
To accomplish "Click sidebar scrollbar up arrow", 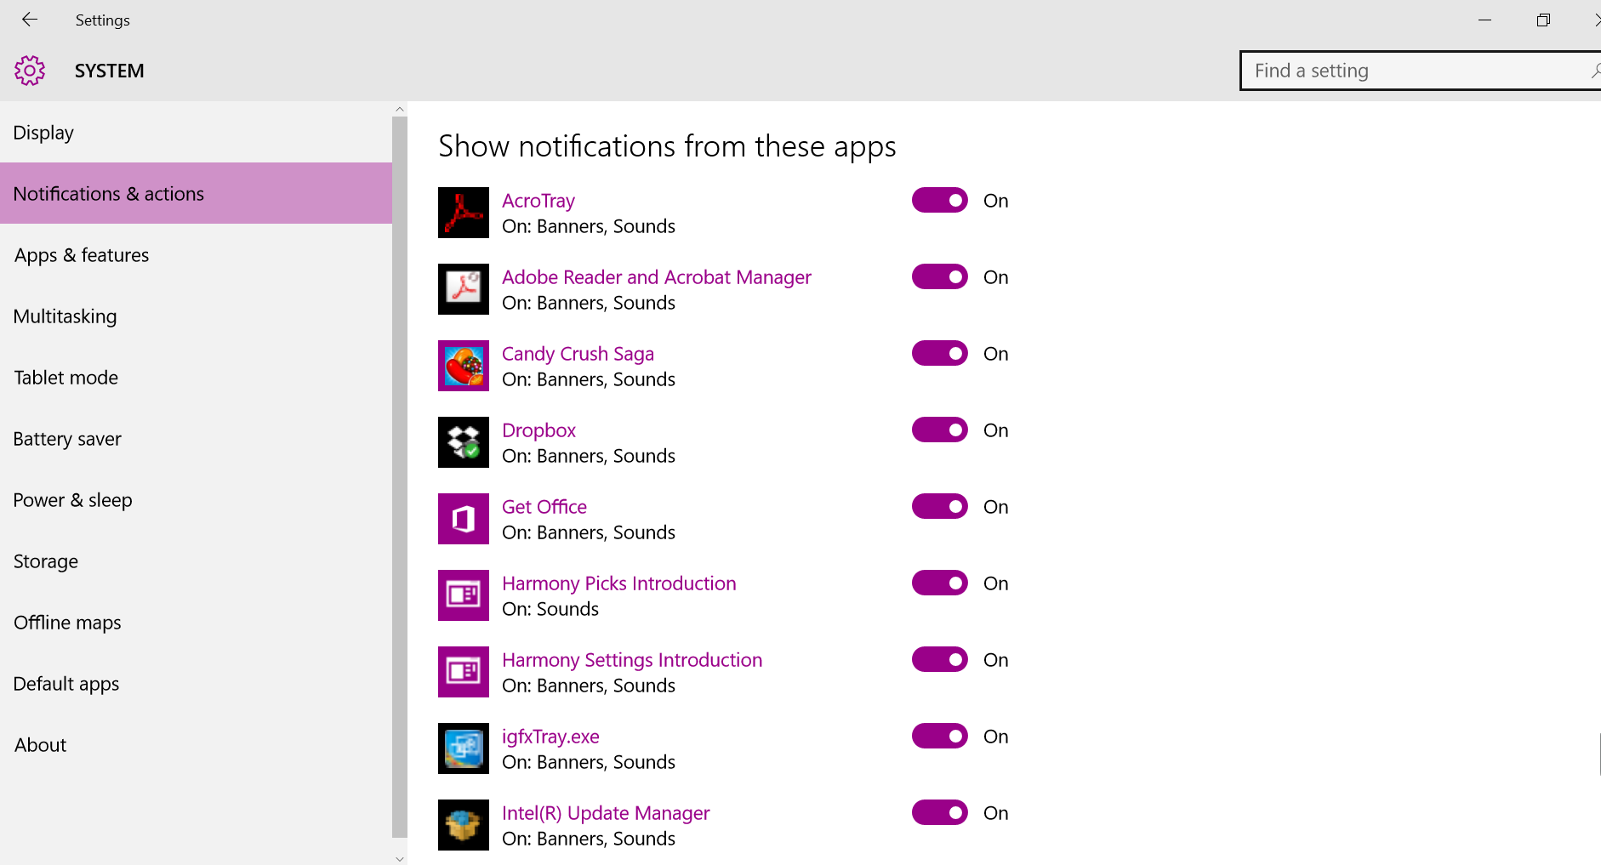I will (x=400, y=110).
